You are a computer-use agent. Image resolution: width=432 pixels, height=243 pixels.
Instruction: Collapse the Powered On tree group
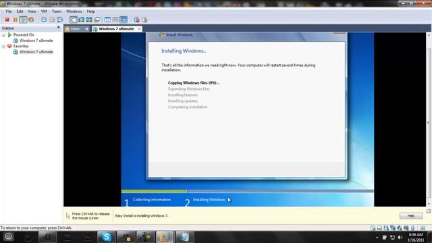(x=3, y=35)
